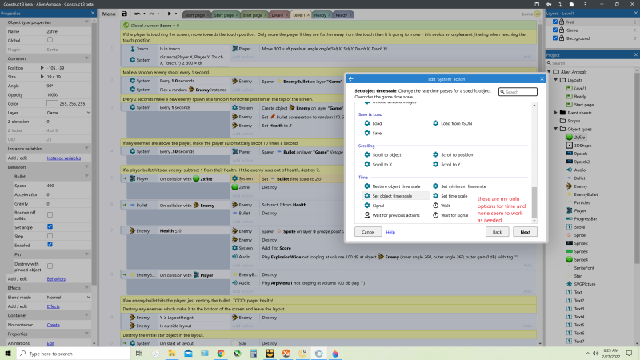Toggle the Step checkbox in Bullet behavior
The width and height of the screenshot is (640, 360).
(50, 235)
